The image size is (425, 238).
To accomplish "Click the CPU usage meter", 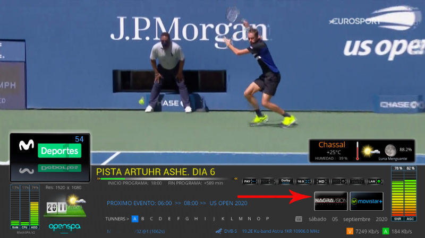I will coord(24,207).
